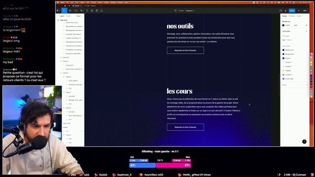Present the prototype with play icon
This screenshot has width=315, height=177.
[x=299, y=11]
